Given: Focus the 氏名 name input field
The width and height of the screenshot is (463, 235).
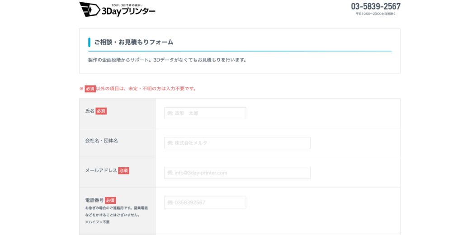Looking at the screenshot, I should coord(205,113).
